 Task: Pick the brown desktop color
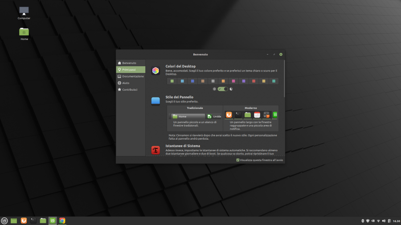coord(203,81)
